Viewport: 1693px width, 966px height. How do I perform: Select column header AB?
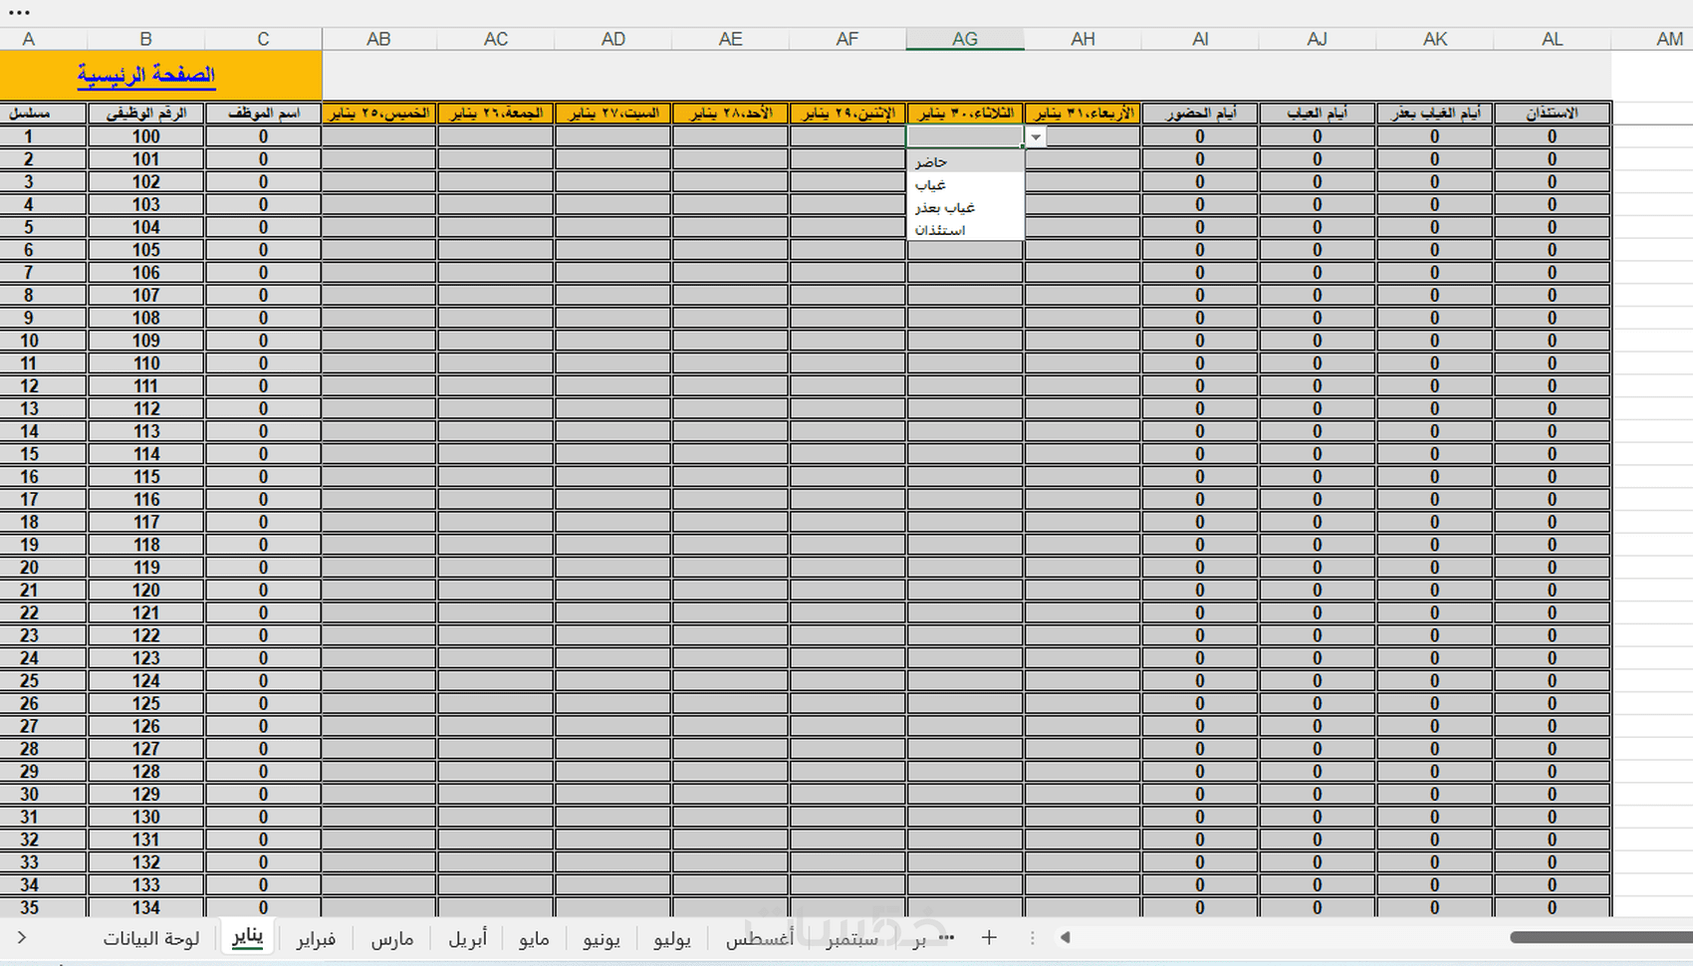click(x=378, y=39)
